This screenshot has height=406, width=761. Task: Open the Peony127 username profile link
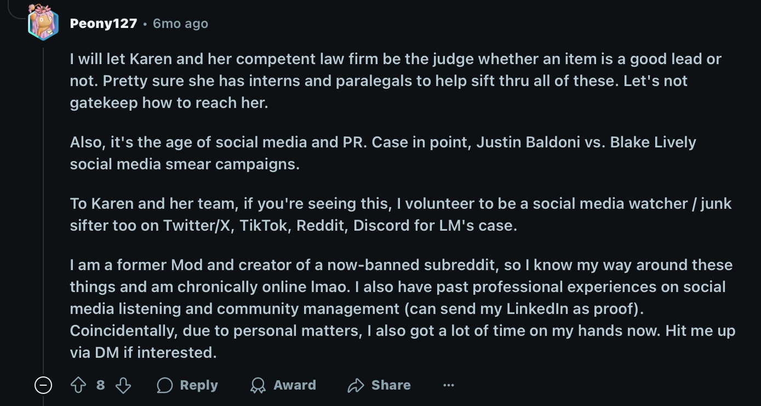(104, 24)
